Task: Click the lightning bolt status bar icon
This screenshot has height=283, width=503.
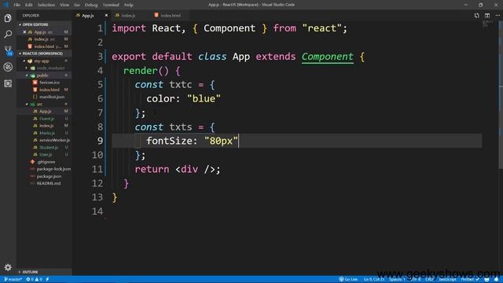Action: pyautogui.click(x=47, y=280)
